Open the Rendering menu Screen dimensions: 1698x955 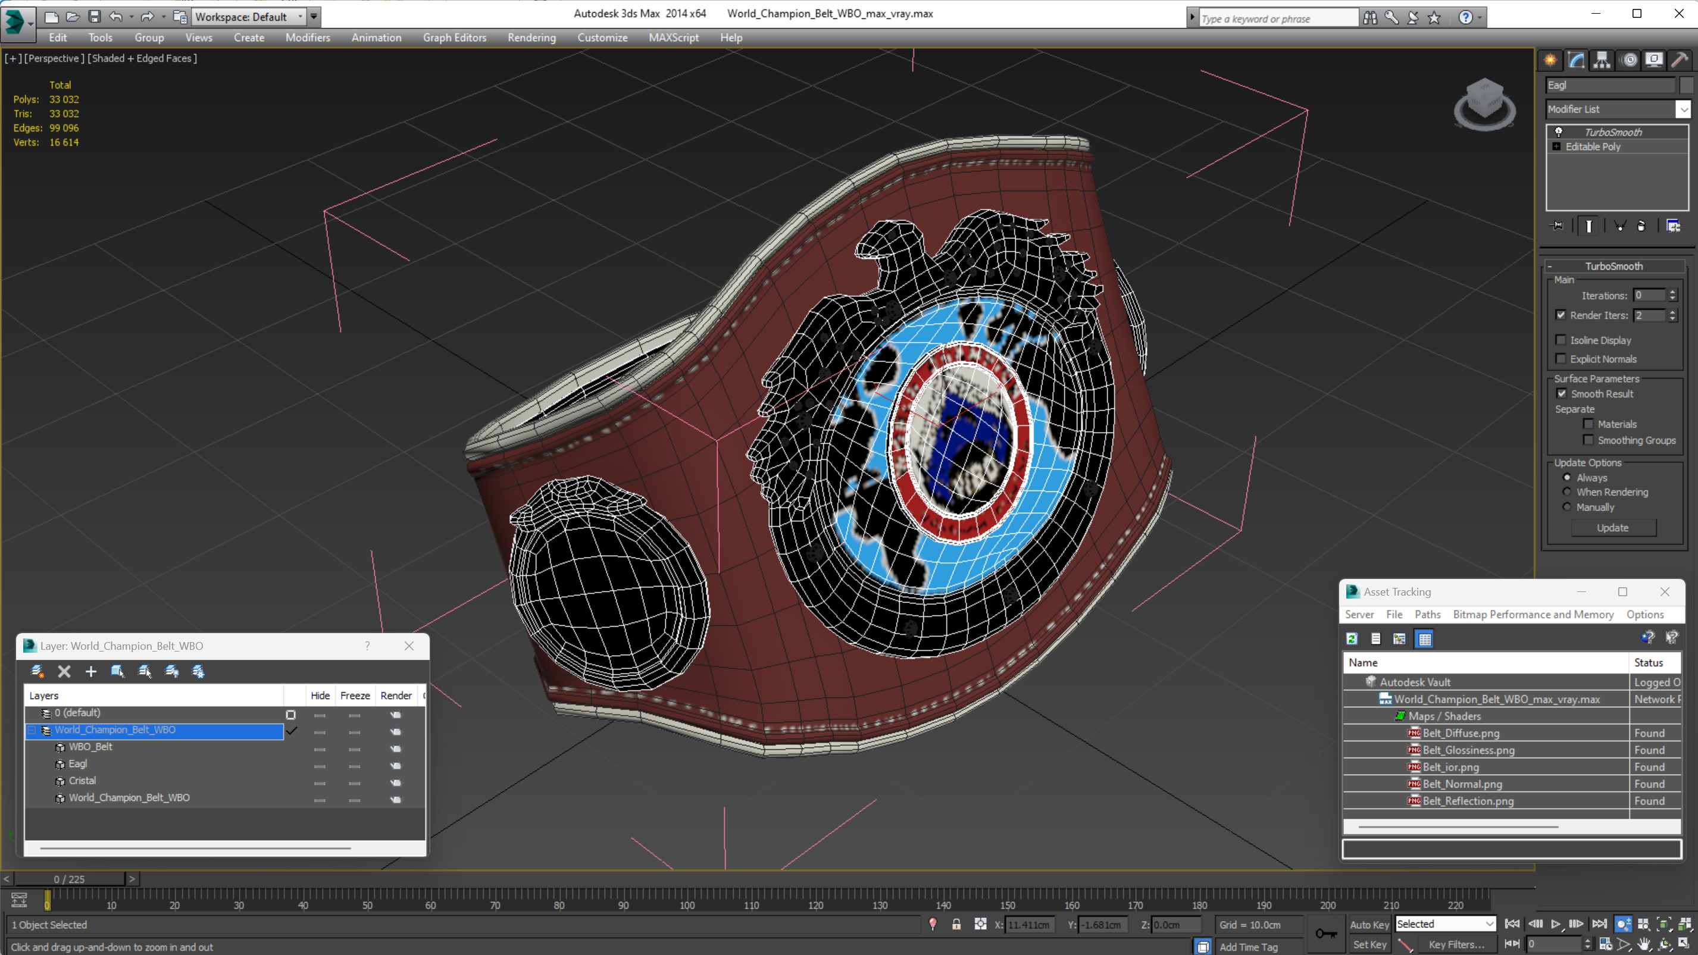click(531, 37)
